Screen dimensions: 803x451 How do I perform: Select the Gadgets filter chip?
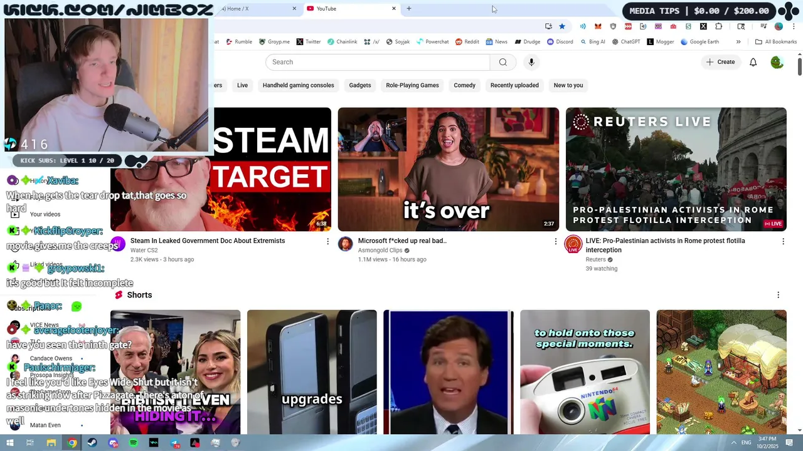point(360,85)
